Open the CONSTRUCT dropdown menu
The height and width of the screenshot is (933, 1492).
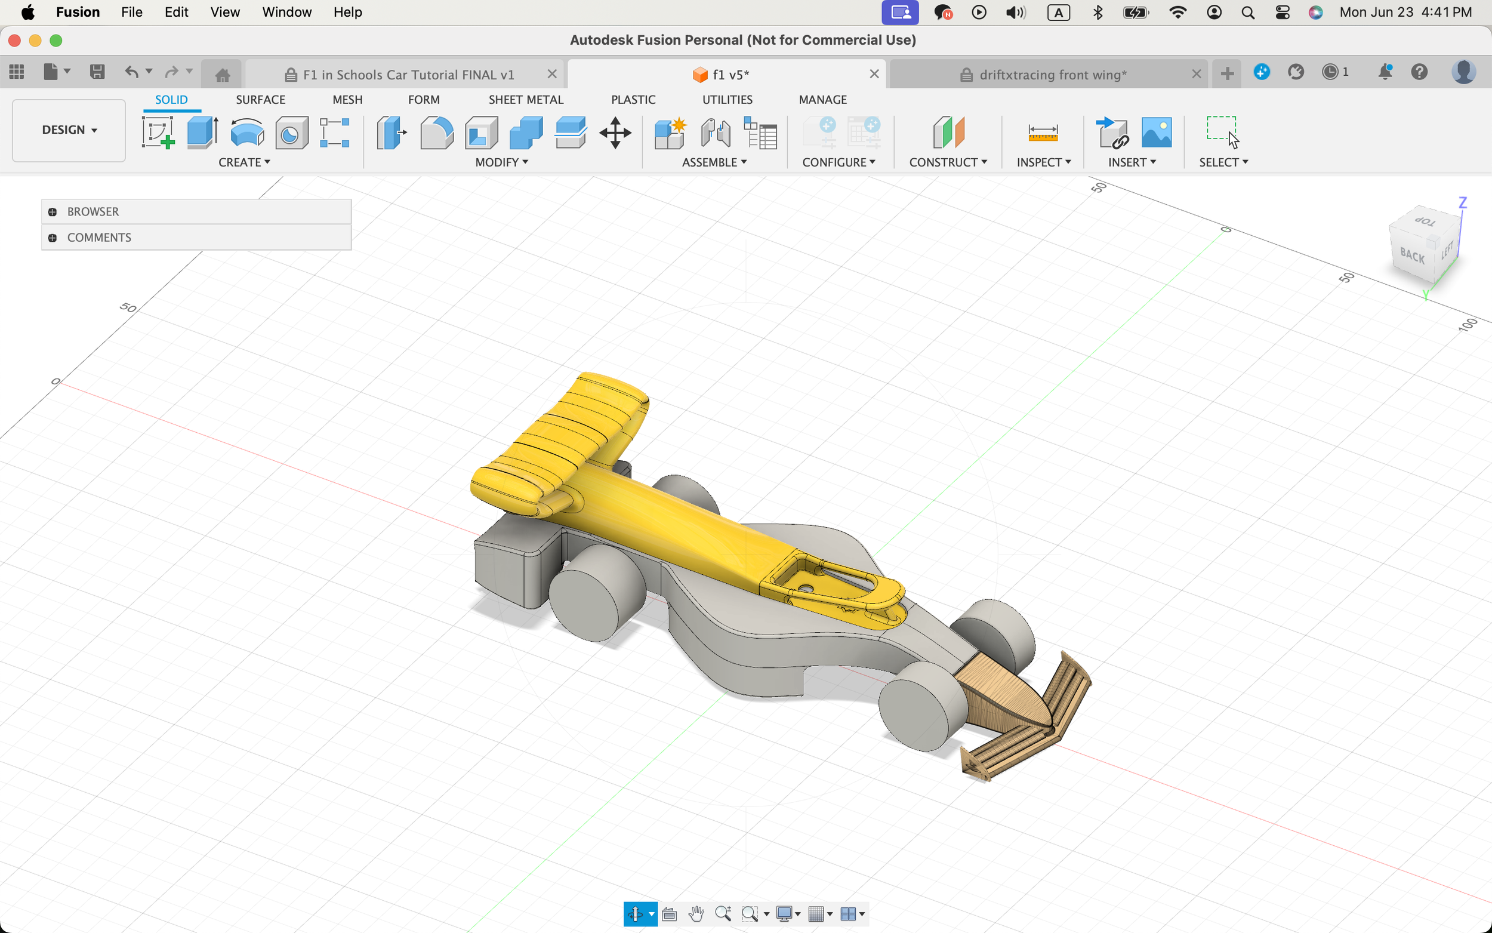[948, 162]
